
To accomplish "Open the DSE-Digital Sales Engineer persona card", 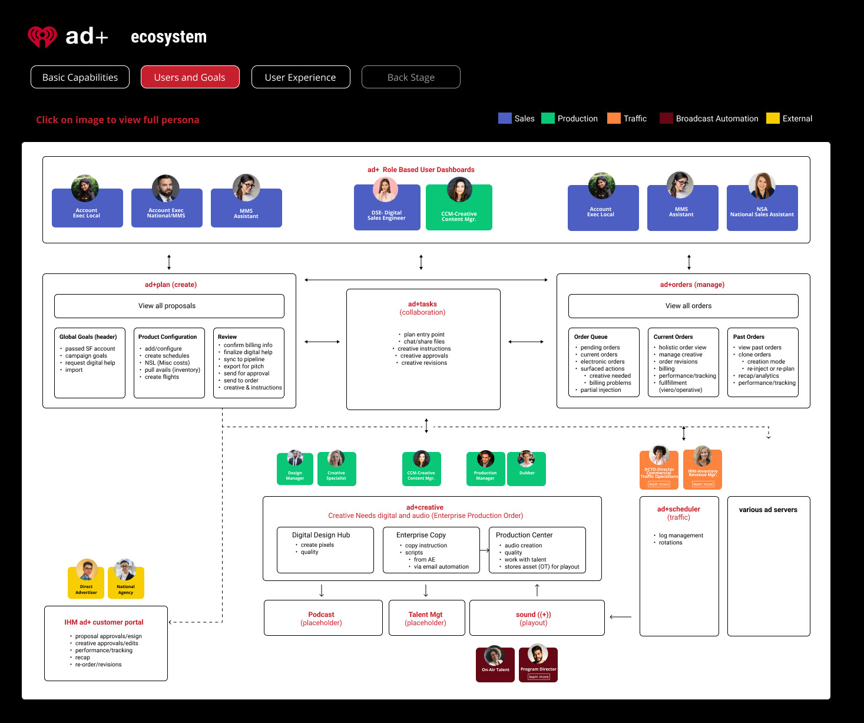I will click(x=387, y=204).
